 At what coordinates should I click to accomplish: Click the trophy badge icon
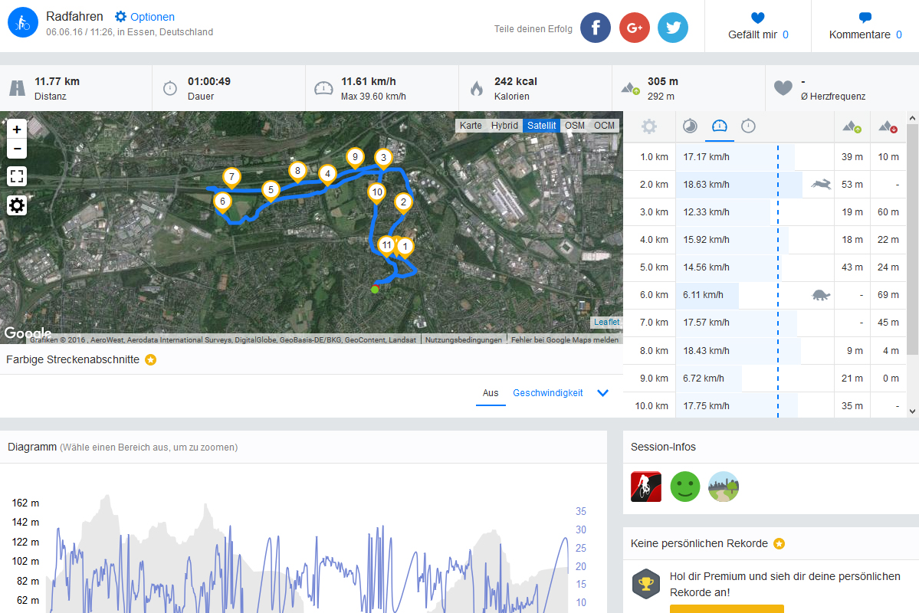tap(646, 584)
